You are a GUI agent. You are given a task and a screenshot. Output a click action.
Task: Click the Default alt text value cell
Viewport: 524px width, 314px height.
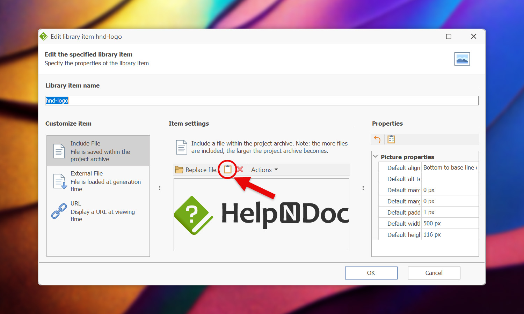point(450,179)
